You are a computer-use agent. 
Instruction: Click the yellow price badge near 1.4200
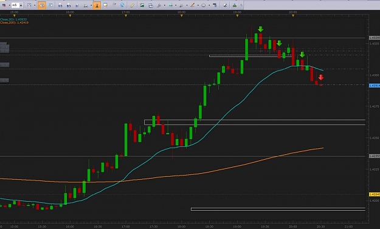(375, 194)
